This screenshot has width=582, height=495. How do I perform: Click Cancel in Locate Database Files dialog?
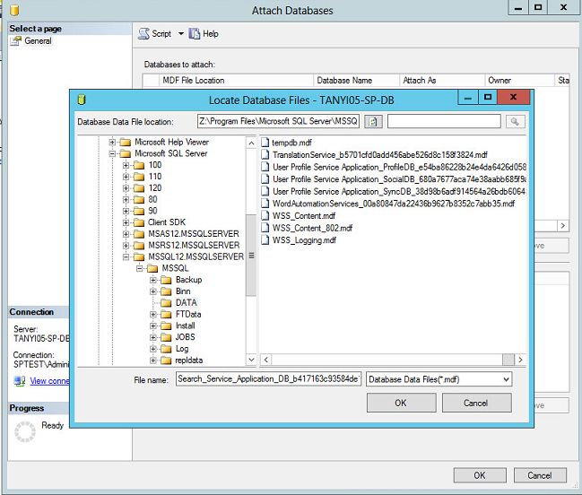475,403
